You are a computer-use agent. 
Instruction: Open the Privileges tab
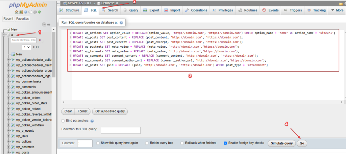[222, 10]
